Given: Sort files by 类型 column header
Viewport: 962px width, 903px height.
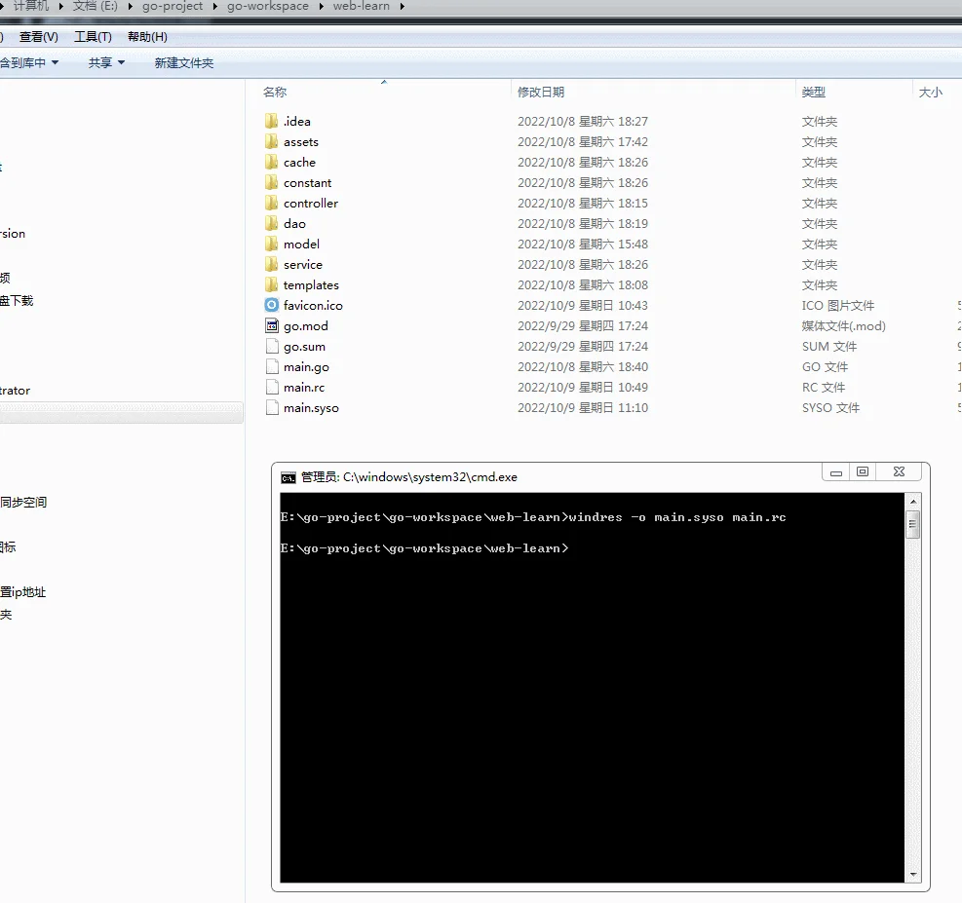Looking at the screenshot, I should click(814, 92).
